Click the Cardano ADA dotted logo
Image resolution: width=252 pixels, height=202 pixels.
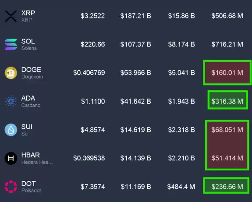coord(11,101)
